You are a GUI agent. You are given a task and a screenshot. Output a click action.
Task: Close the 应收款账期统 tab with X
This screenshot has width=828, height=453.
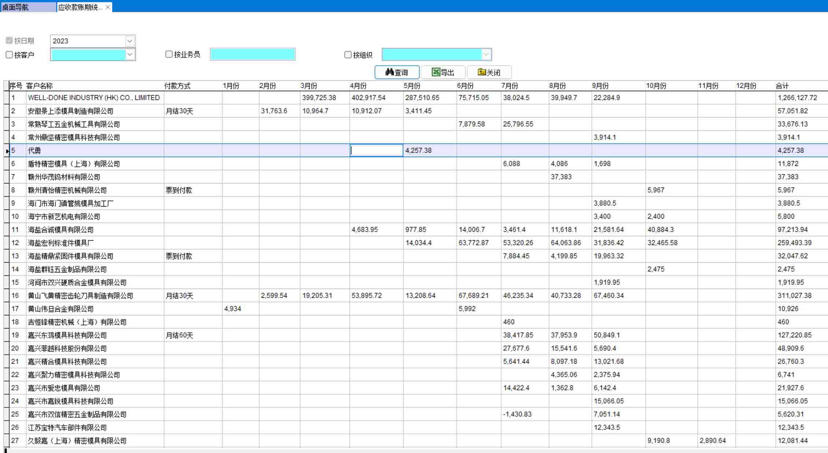coord(108,7)
